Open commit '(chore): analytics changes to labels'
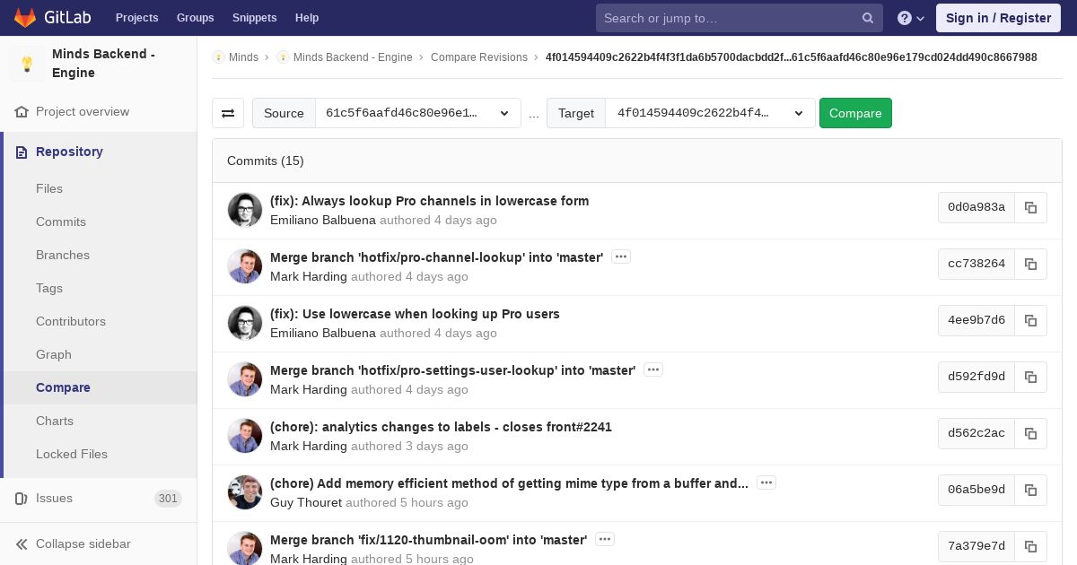 coord(441,427)
